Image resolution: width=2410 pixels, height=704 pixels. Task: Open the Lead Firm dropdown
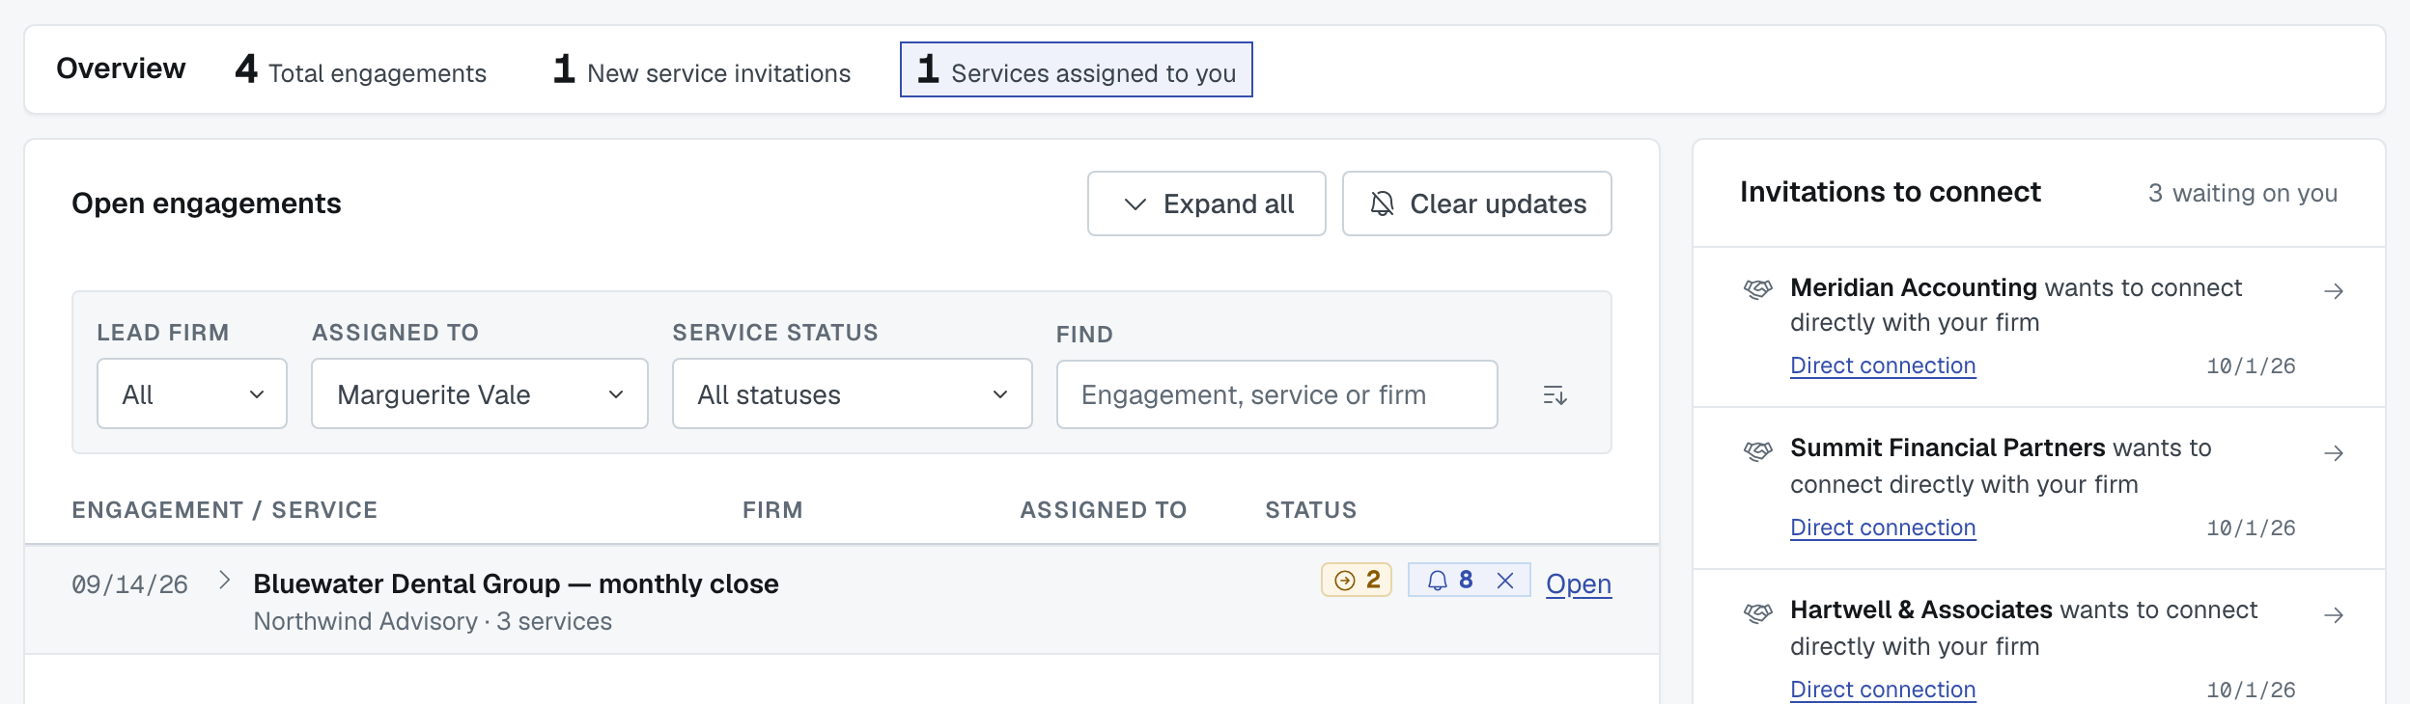[x=192, y=393]
